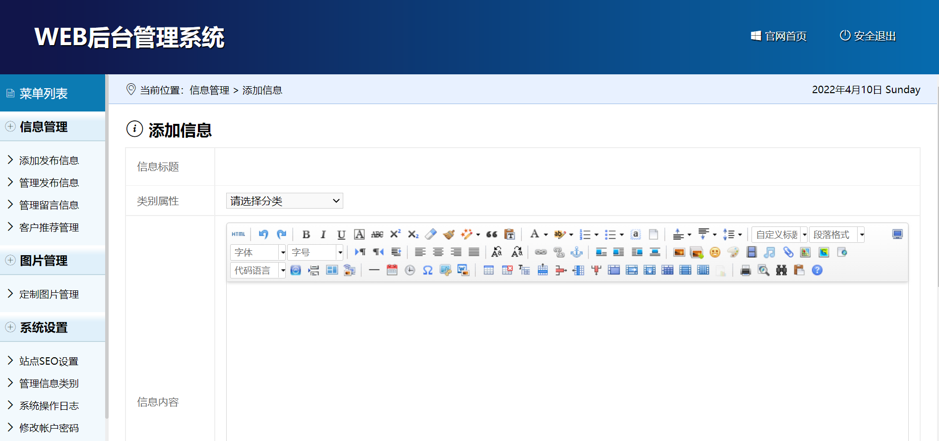Undo the last edit in the editor
The height and width of the screenshot is (441, 939).
pos(263,234)
